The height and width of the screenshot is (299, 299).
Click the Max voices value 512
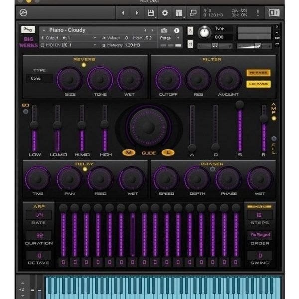pos(149,38)
